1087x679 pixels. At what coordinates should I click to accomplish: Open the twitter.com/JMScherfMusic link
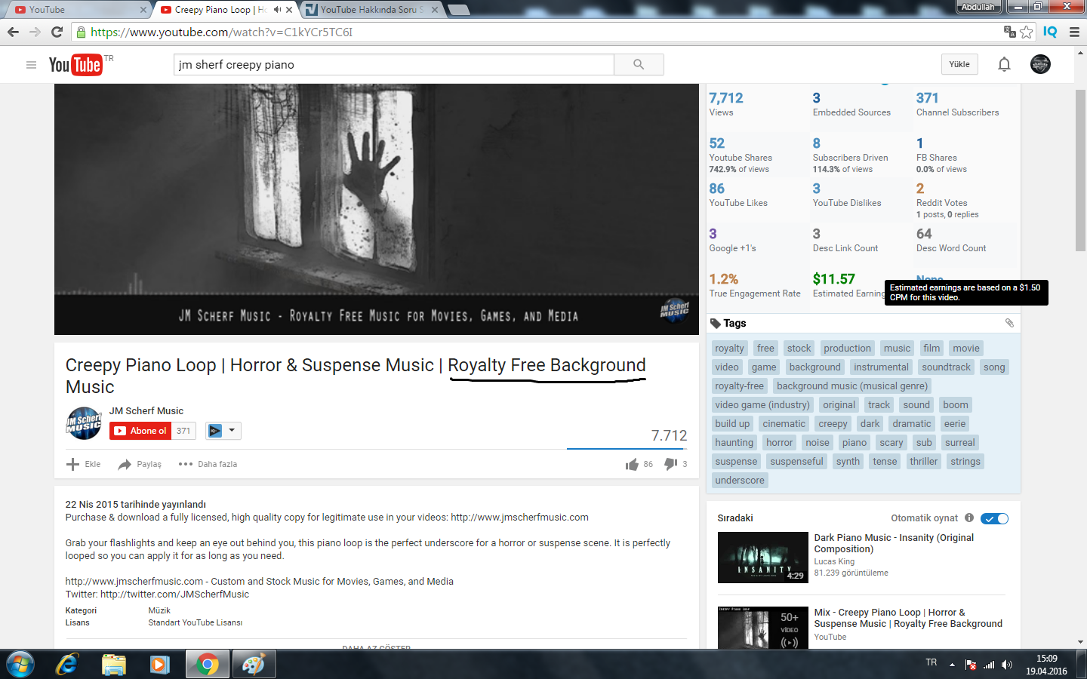[174, 594]
